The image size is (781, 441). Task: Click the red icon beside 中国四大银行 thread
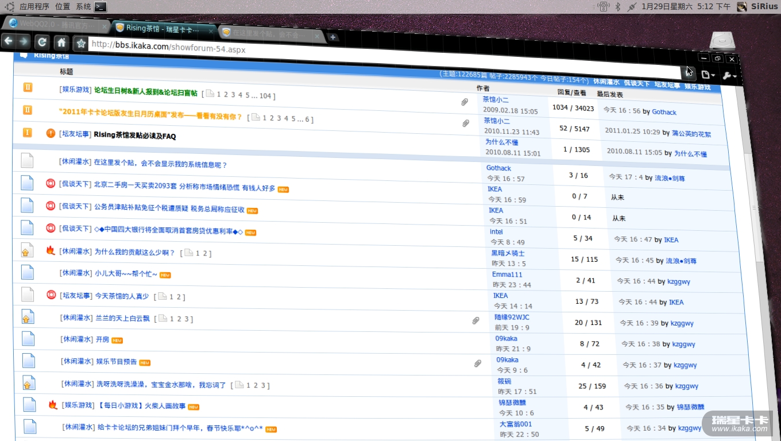click(x=51, y=228)
